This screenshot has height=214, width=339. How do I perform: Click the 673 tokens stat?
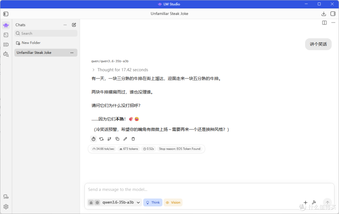tap(129, 149)
